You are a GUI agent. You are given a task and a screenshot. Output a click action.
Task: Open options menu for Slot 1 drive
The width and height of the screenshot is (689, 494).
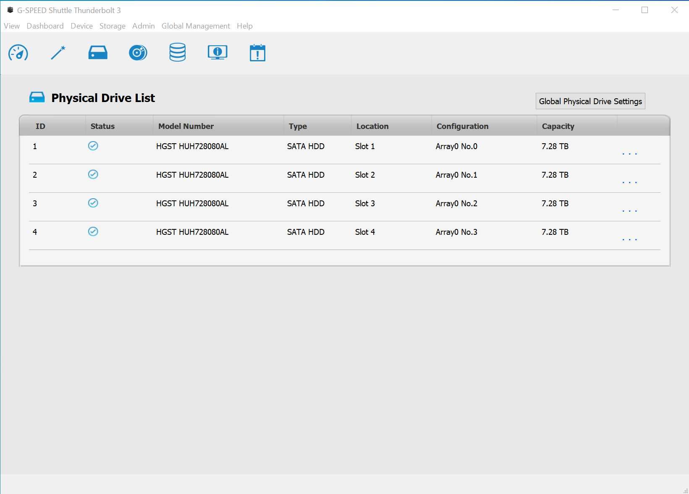click(630, 154)
